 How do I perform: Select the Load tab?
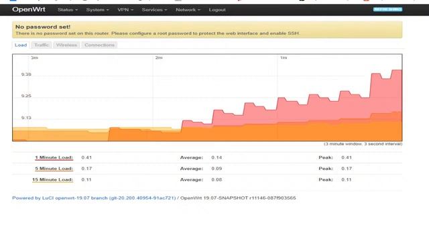tap(21, 45)
